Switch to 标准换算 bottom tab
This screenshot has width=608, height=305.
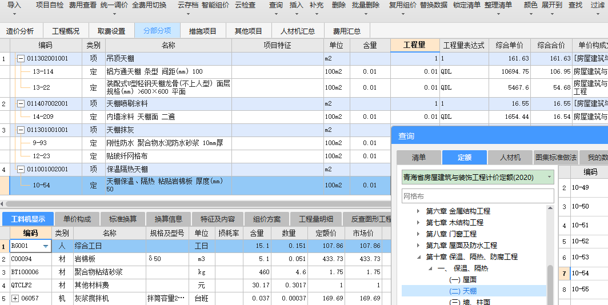(123, 219)
